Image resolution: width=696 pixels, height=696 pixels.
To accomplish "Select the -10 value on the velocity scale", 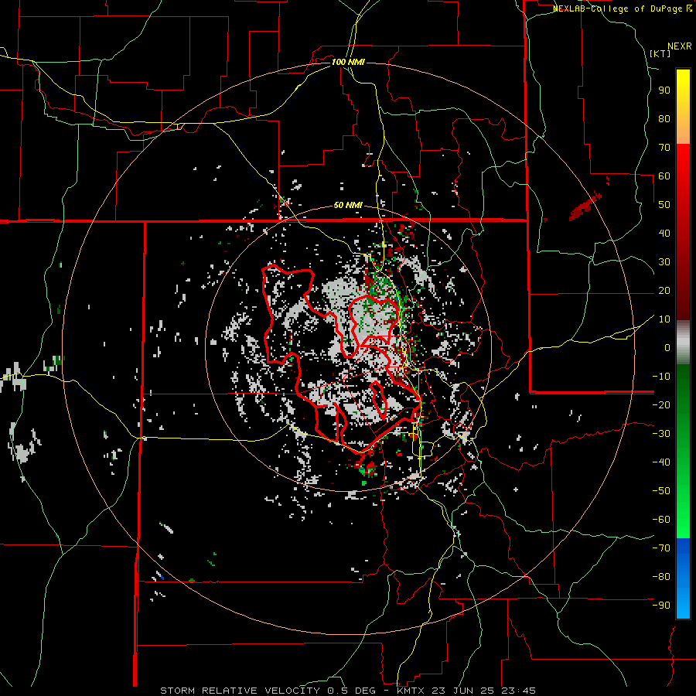I will pyautogui.click(x=661, y=377).
